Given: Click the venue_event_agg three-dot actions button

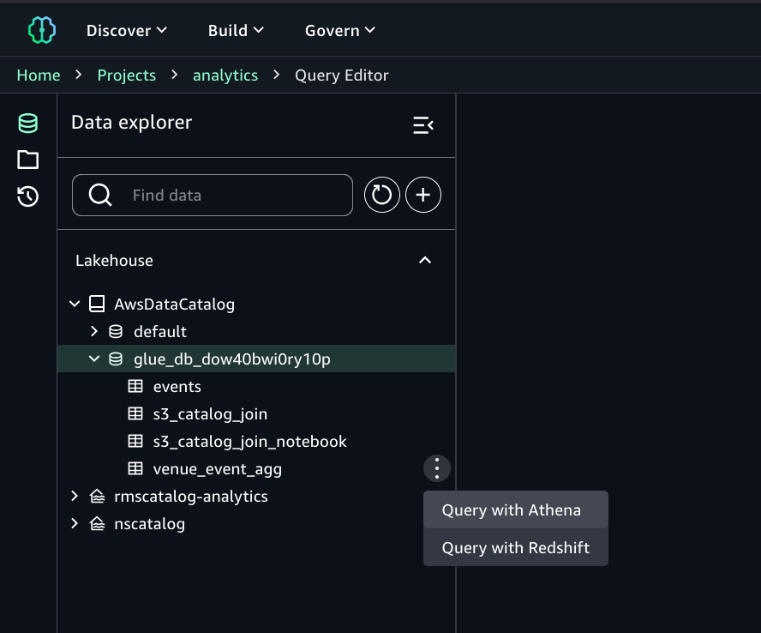Looking at the screenshot, I should 437,469.
